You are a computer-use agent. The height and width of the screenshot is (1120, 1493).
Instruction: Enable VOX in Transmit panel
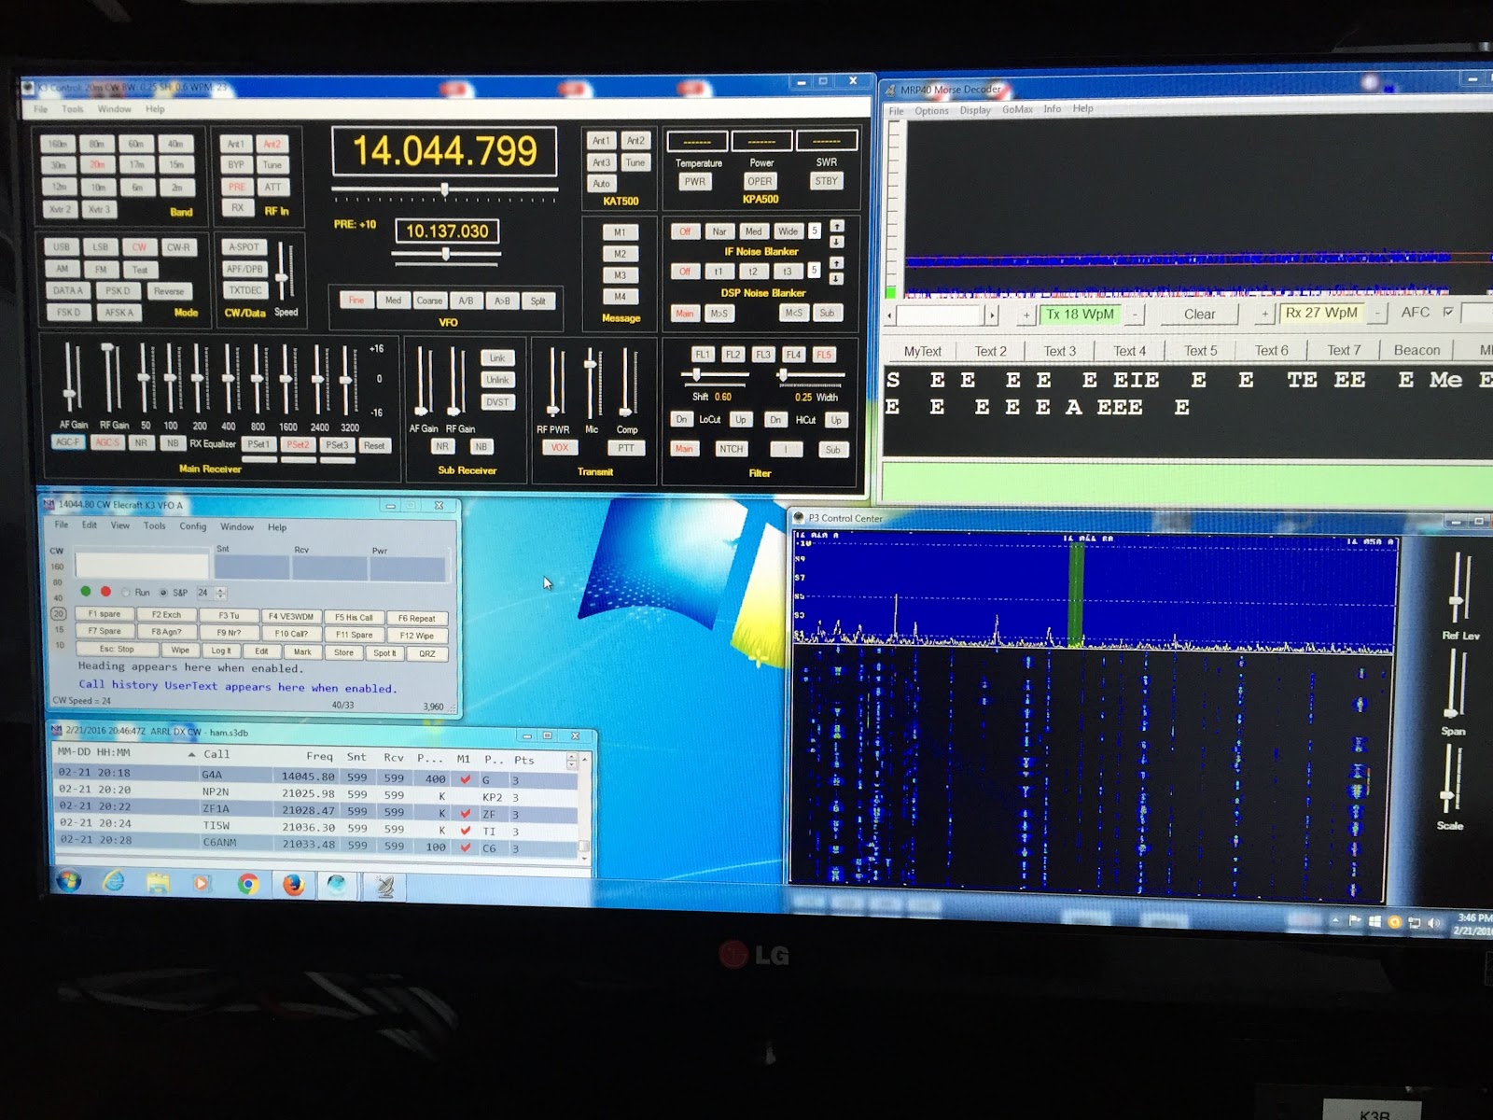coord(560,447)
